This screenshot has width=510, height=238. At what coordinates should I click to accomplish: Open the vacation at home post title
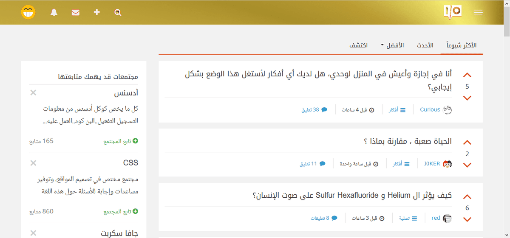point(318,81)
